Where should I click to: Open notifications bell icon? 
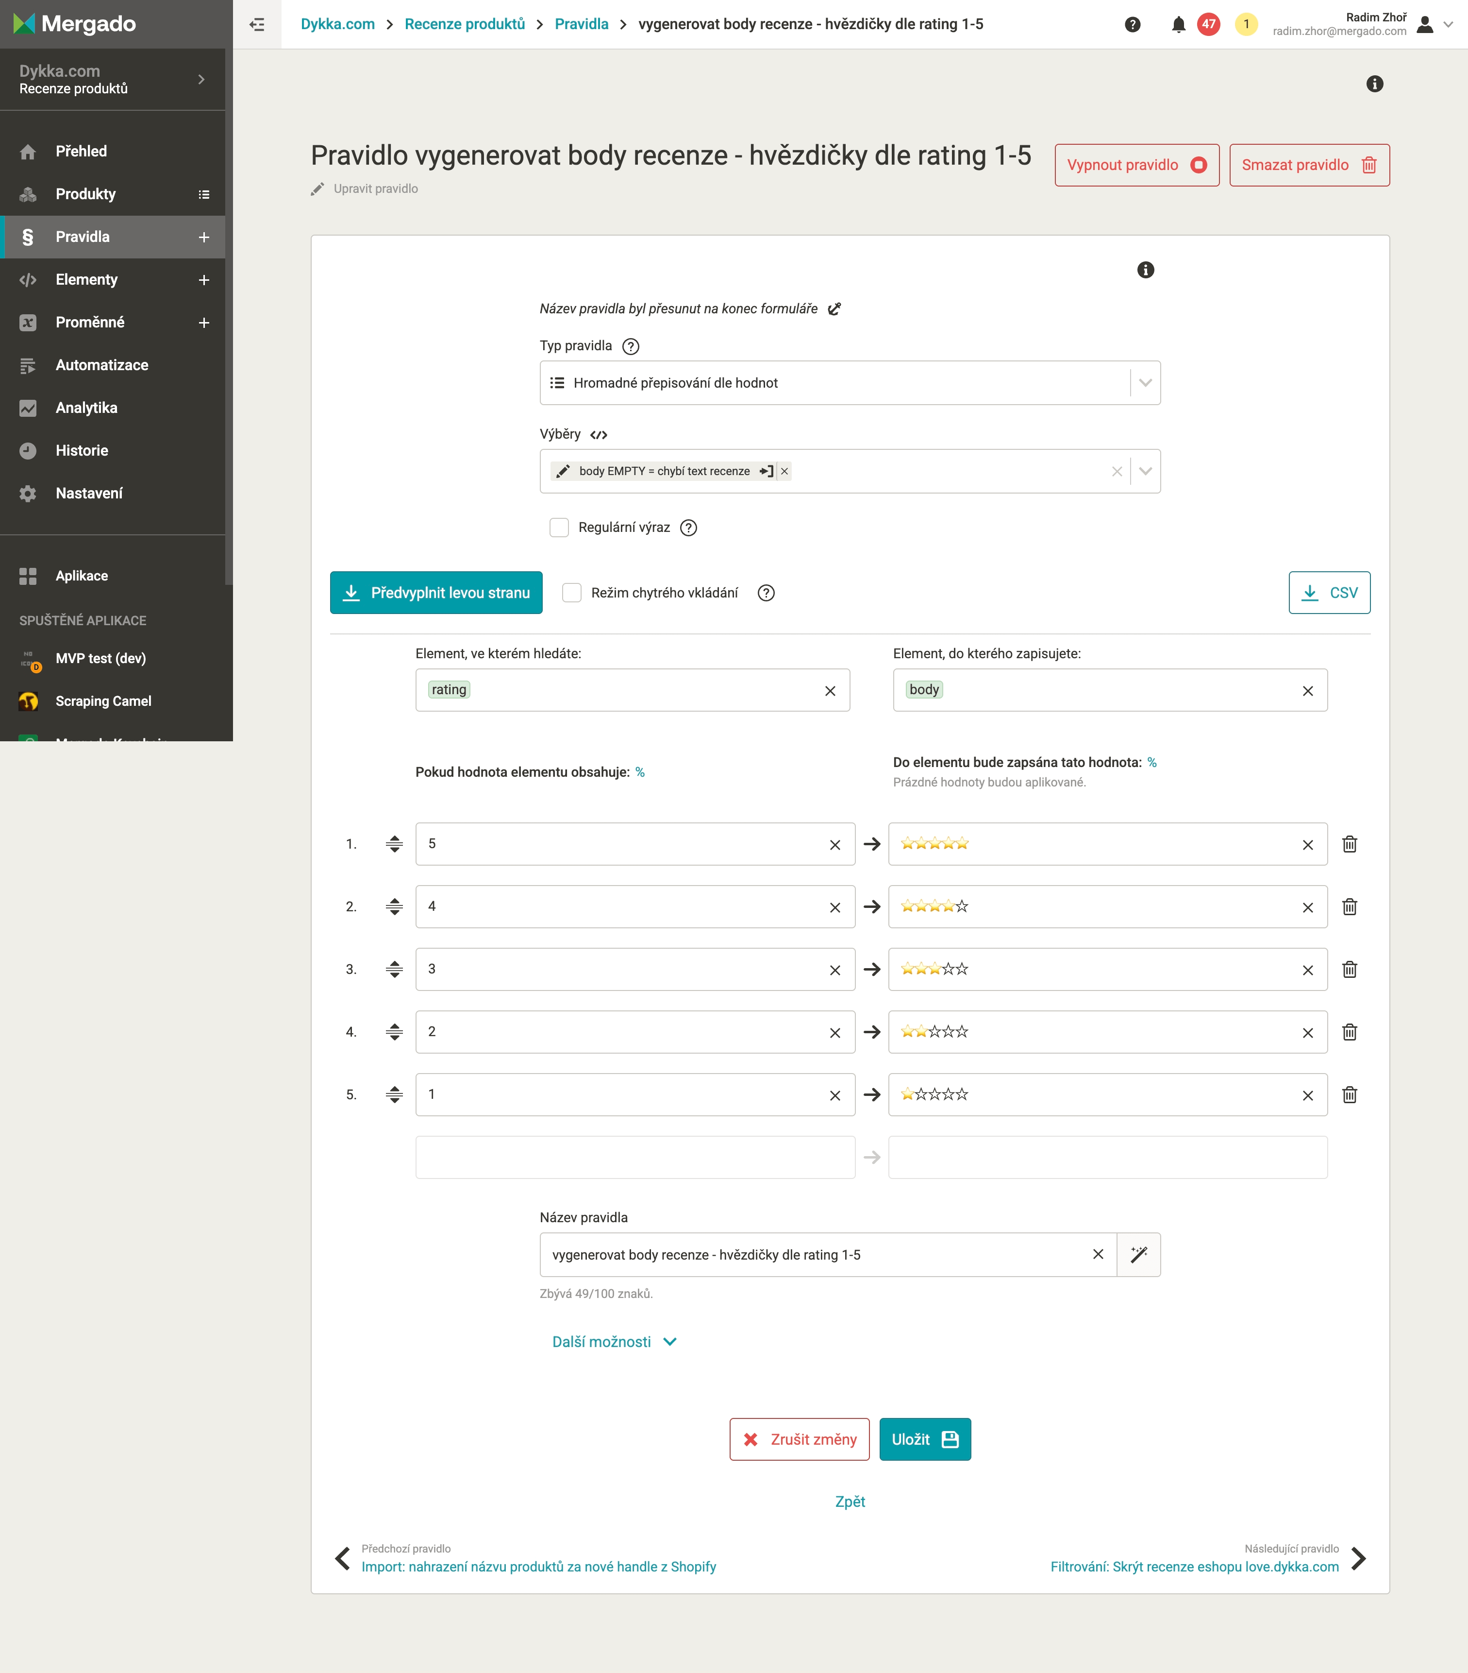tap(1178, 25)
